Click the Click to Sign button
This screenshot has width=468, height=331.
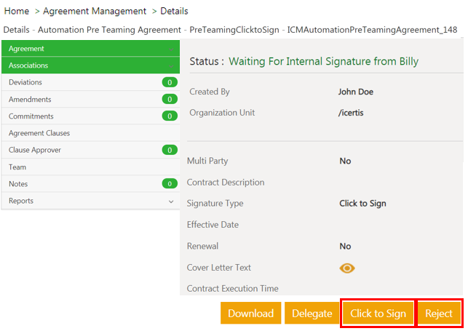(x=378, y=314)
